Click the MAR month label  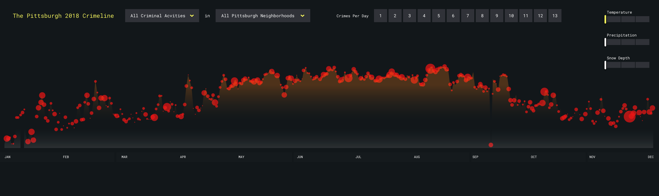(x=124, y=157)
